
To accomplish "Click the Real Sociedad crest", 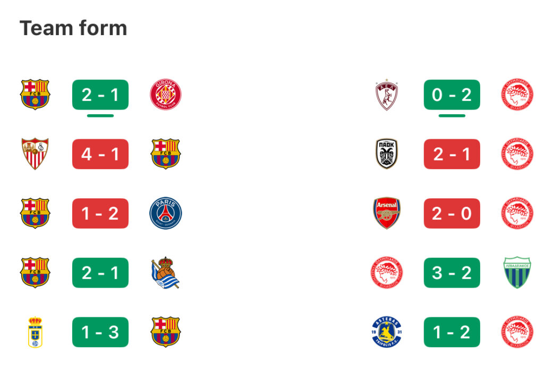I will click(166, 273).
